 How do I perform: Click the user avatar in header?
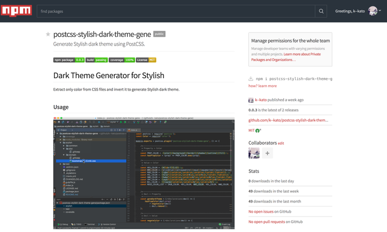372,11
